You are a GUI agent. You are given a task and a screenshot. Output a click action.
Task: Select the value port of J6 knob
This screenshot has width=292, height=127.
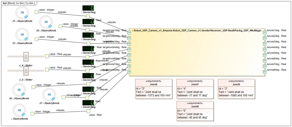33,87
